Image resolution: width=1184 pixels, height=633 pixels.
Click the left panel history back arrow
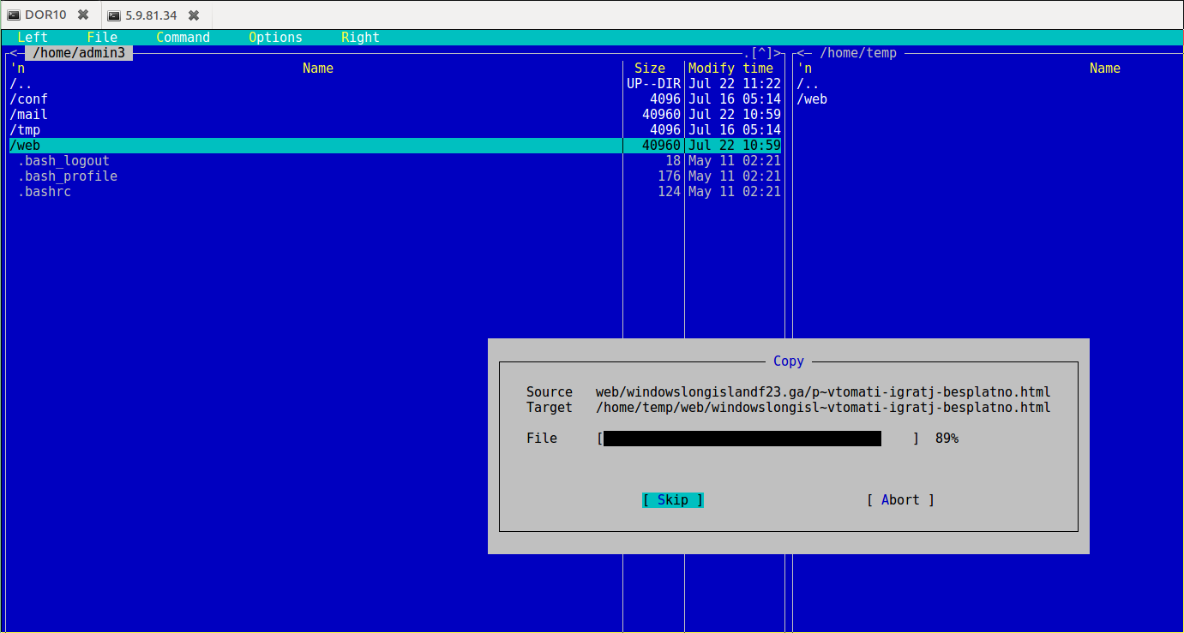click(x=13, y=53)
